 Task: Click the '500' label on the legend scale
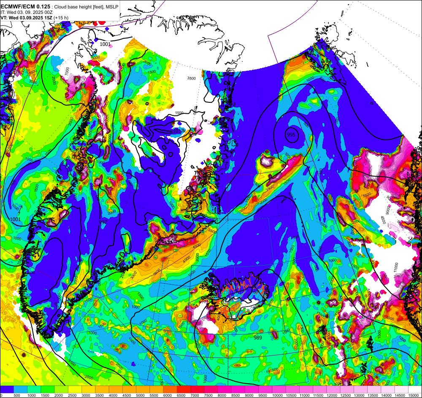click(17, 395)
